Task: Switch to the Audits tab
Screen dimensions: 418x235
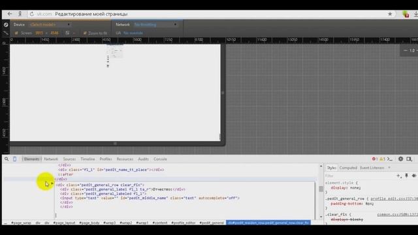Action: click(x=144, y=159)
